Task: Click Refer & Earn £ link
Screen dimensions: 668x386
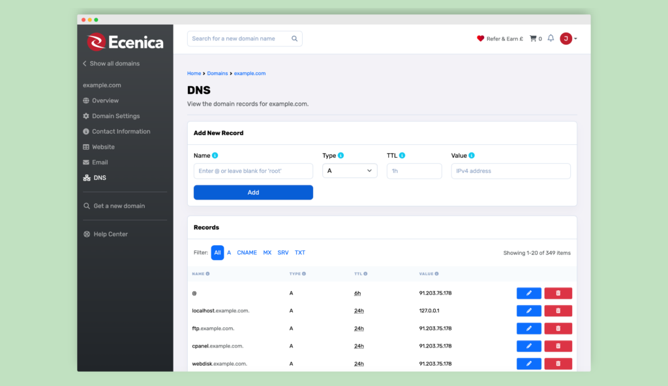Action: pos(504,38)
